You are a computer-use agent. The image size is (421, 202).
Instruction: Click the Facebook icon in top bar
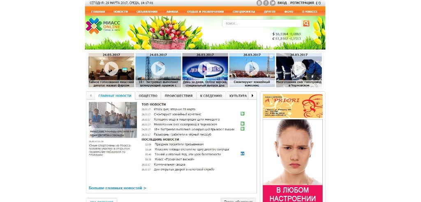click(266, 3)
